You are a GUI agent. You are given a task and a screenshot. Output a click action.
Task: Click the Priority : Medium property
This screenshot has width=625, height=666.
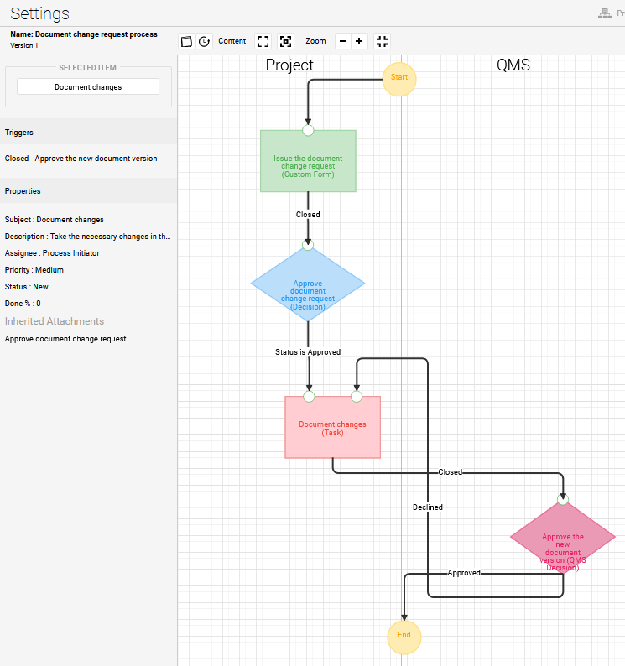34,270
